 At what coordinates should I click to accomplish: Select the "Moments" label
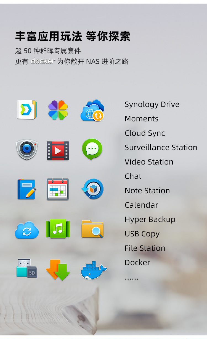tap(142, 119)
